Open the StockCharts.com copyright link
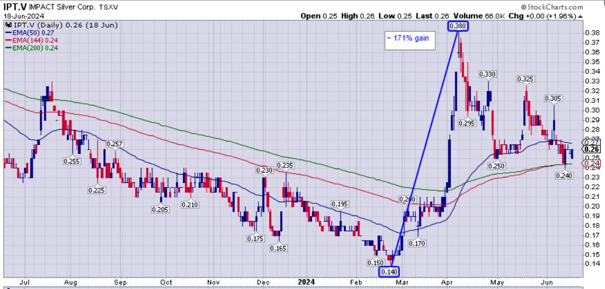Viewport: 605px width, 289px height. (x=552, y=7)
